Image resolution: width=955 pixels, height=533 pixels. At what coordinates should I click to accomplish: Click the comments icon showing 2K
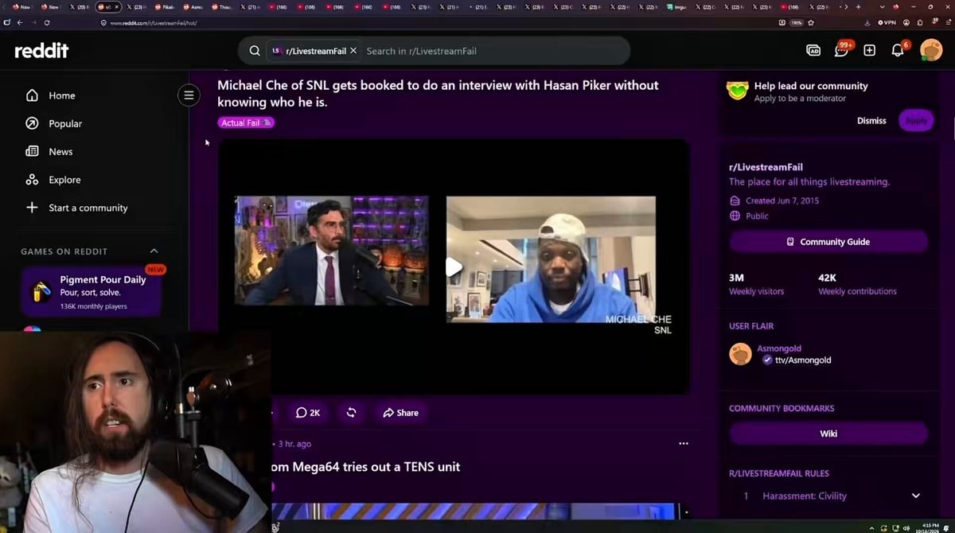pos(308,412)
